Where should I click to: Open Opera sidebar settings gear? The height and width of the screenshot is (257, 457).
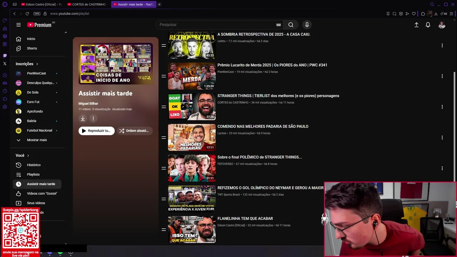point(5,107)
